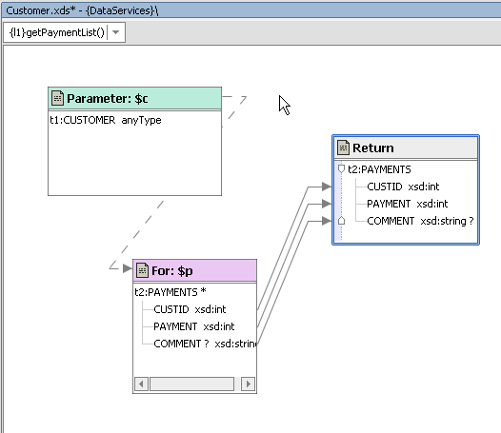Select the Return box header
501x433 pixels.
click(406, 148)
